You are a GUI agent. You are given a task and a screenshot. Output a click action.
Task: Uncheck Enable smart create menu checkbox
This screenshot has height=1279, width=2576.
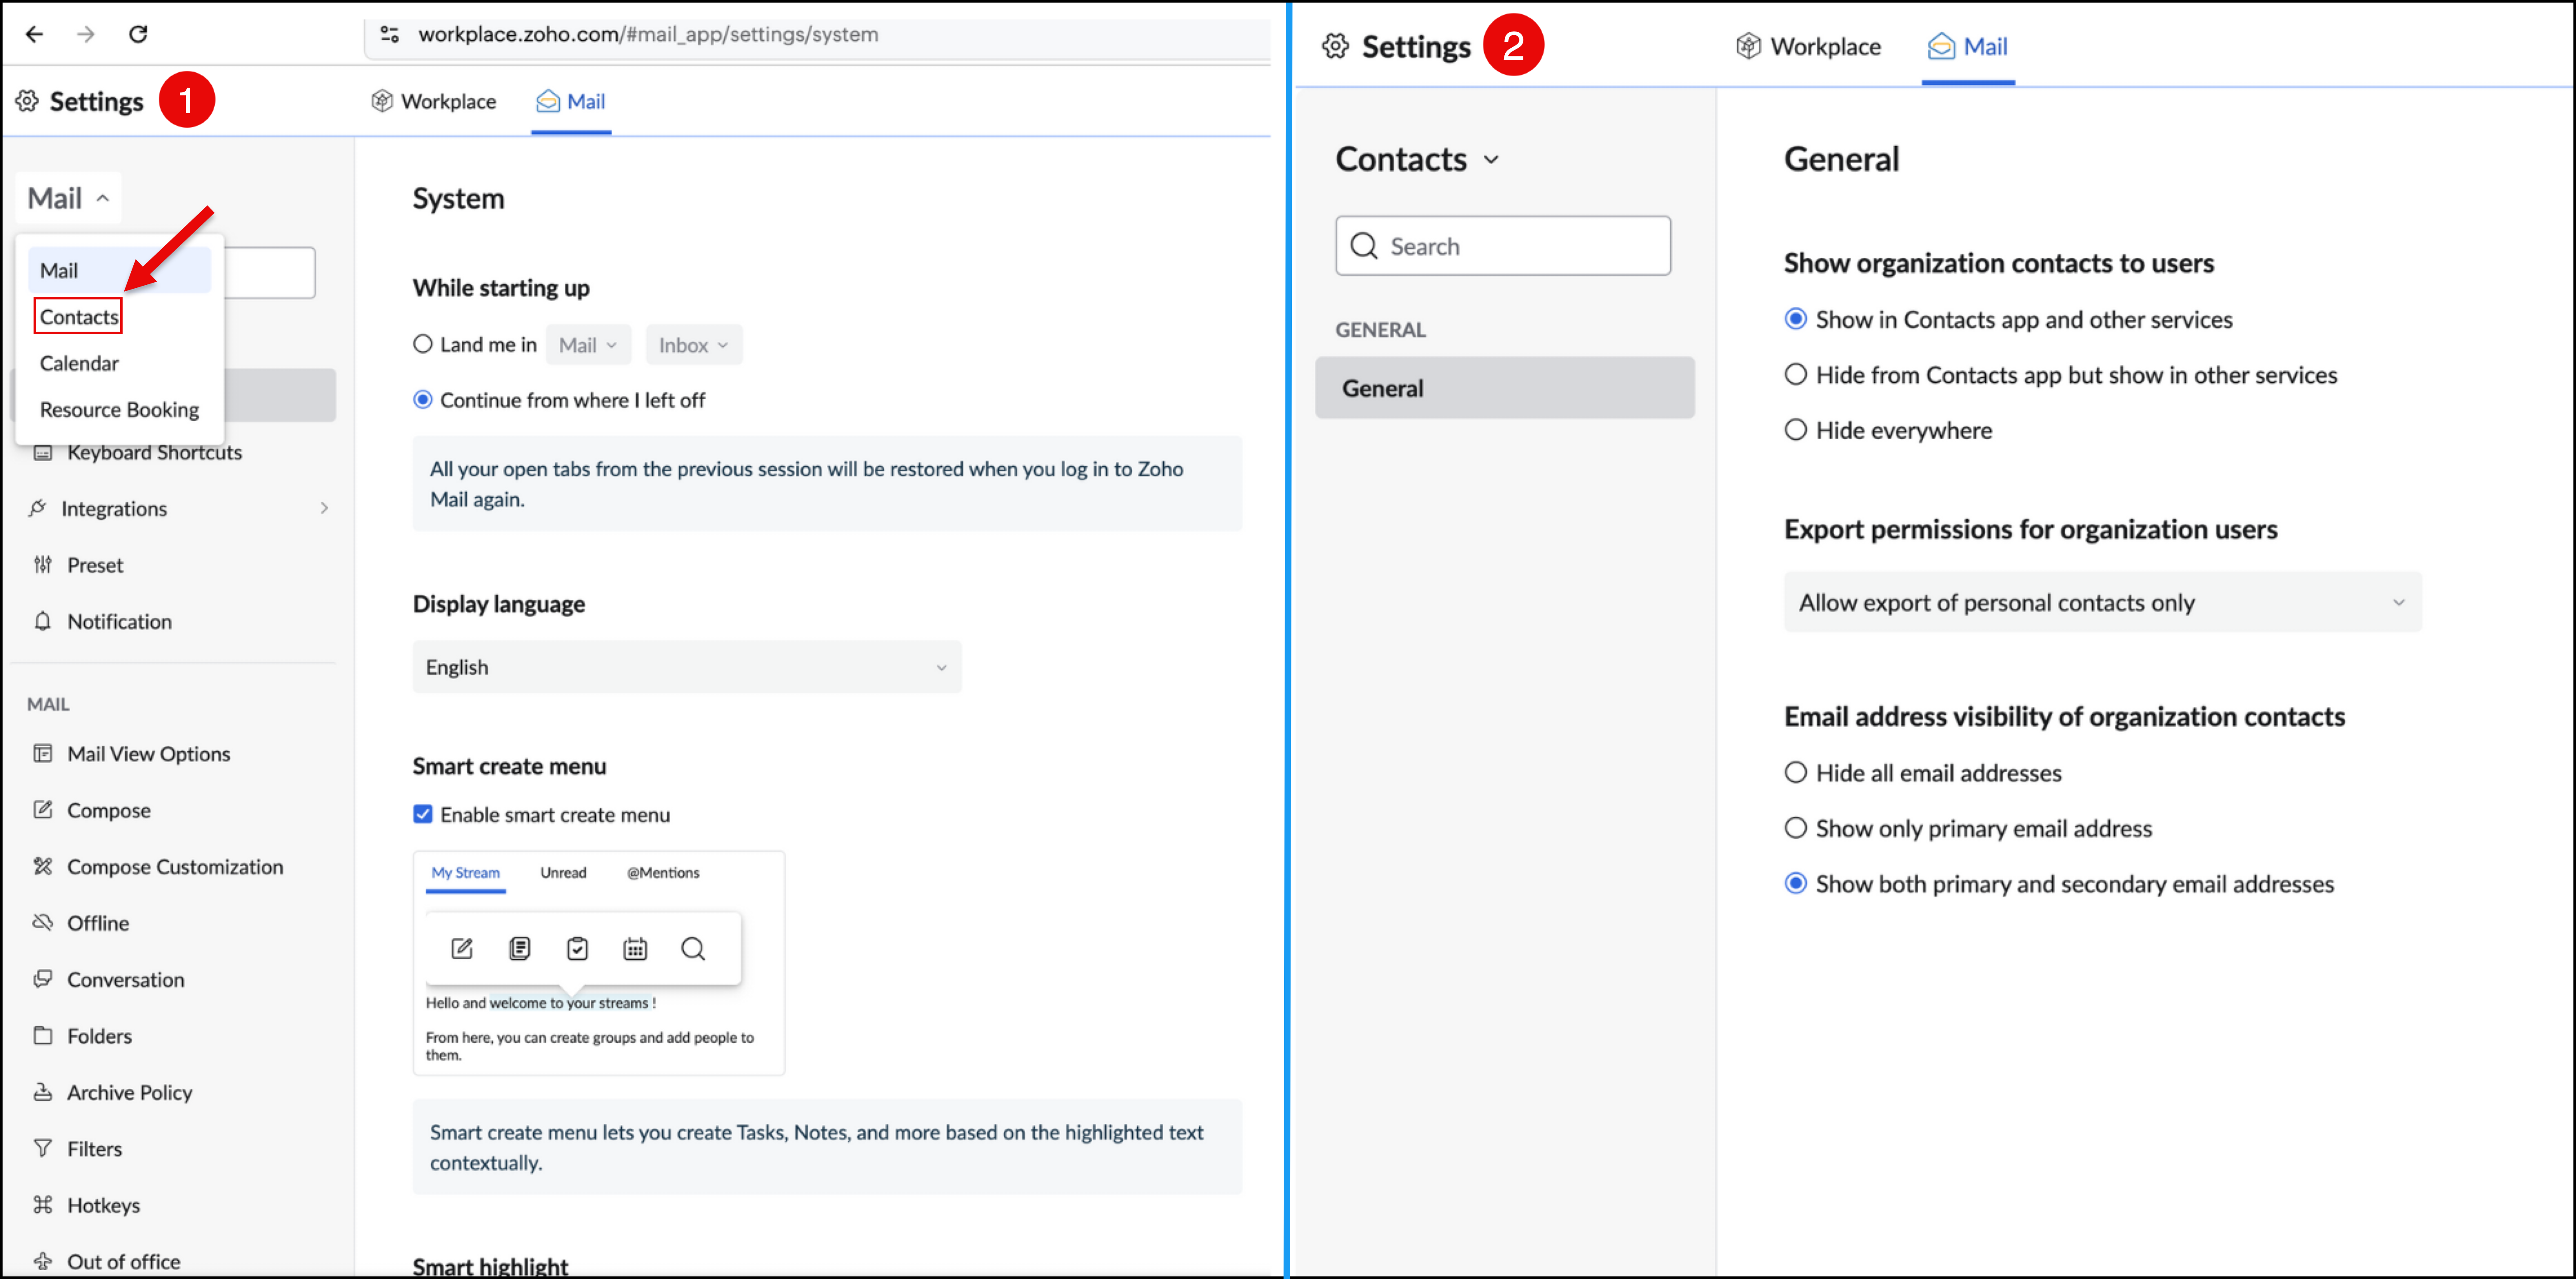pyautogui.click(x=423, y=814)
